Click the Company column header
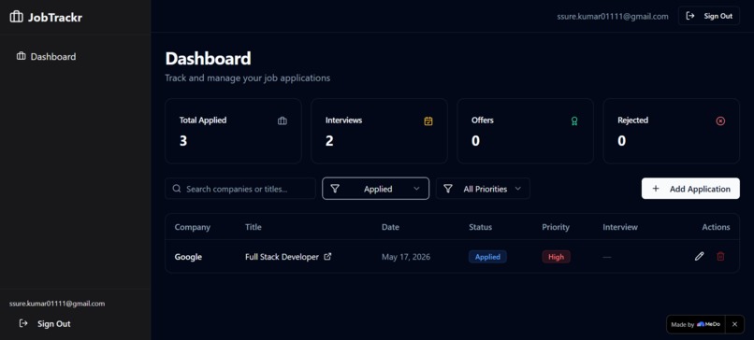This screenshot has width=754, height=340. click(x=193, y=227)
